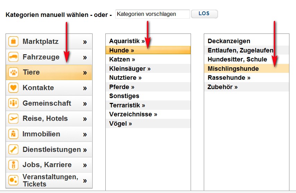Click the Fahrzeuge car icon
The width and height of the screenshot is (296, 193).
(14, 57)
